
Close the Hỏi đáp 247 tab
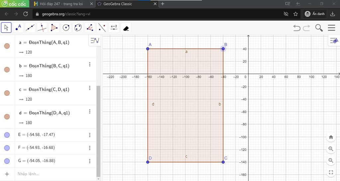[91, 4]
